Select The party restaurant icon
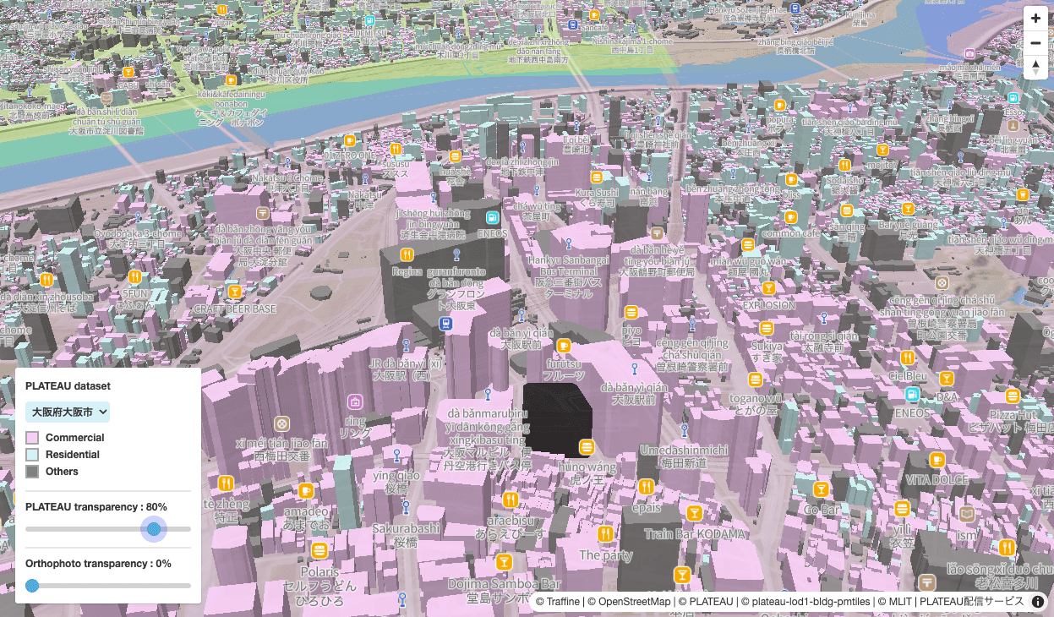1054x617 pixels. coord(605,534)
